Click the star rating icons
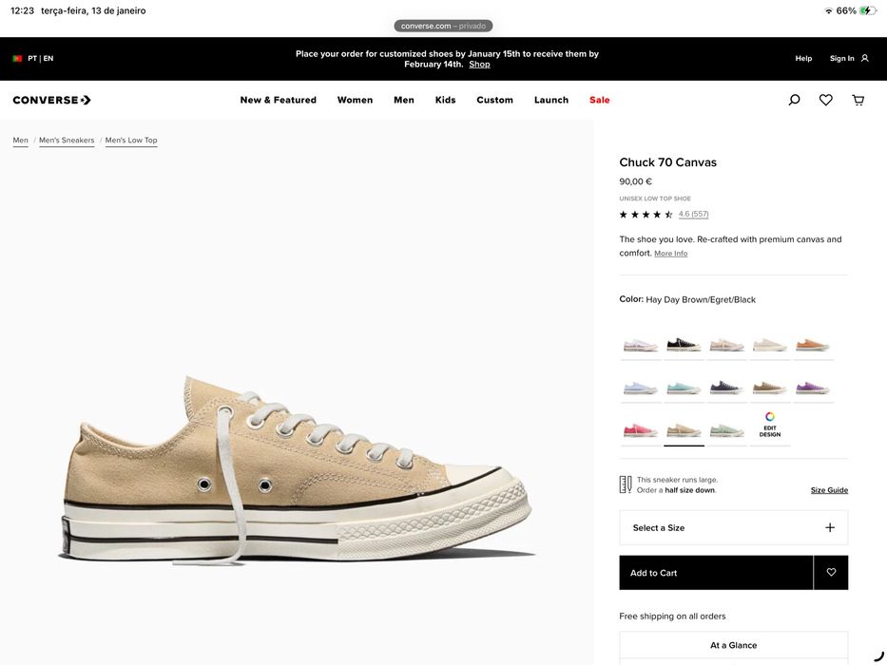 pos(646,215)
